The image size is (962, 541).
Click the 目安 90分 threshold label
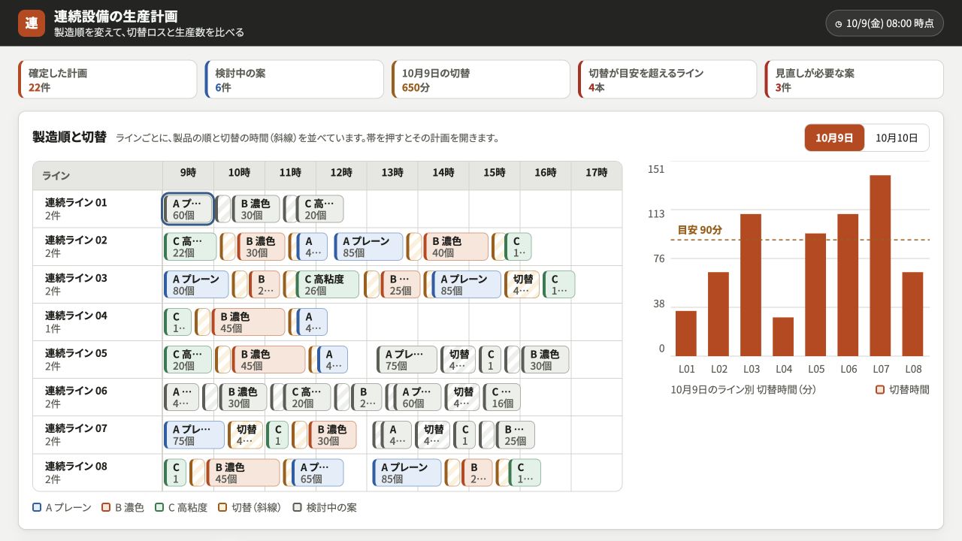(700, 230)
